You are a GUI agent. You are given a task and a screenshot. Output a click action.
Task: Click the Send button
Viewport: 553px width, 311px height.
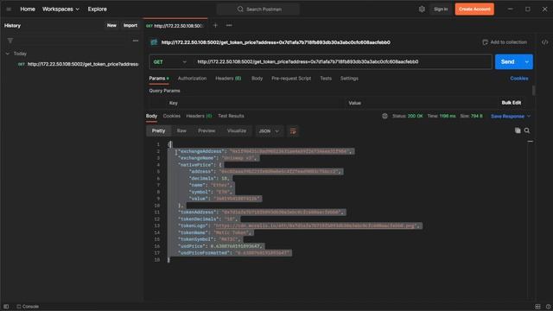508,61
